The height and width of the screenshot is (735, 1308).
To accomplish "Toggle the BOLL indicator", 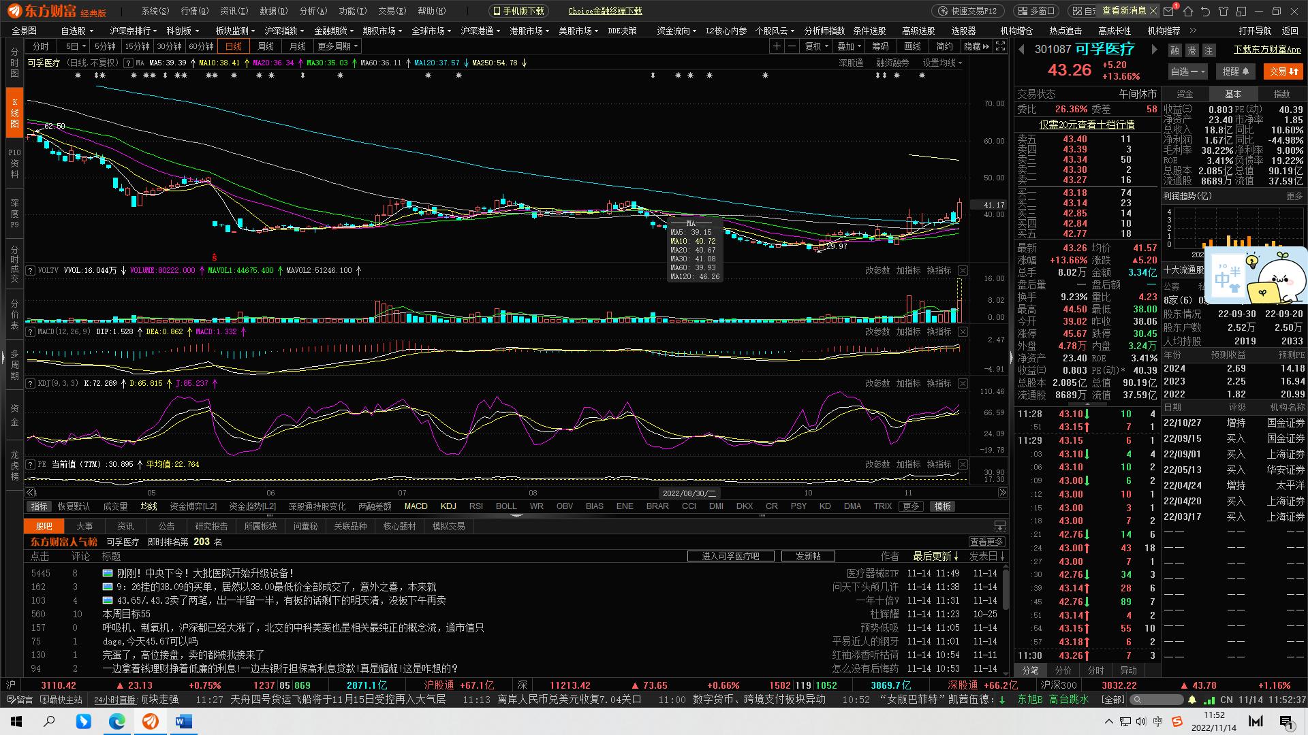I will 506,506.
